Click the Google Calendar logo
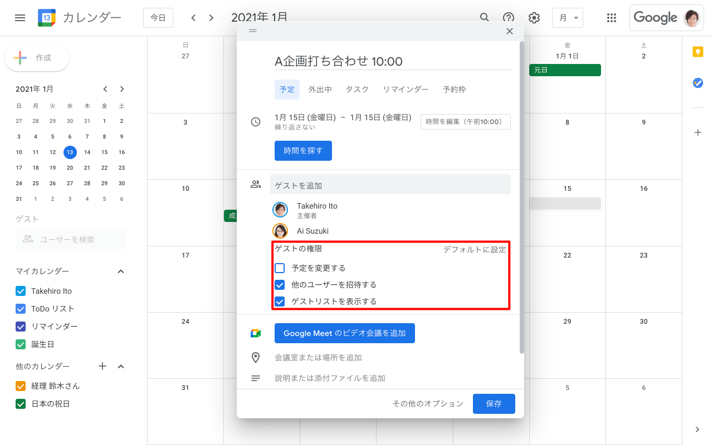The height and width of the screenshot is (445, 713). [x=47, y=18]
